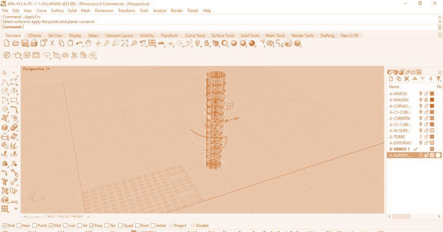The width and height of the screenshot is (443, 232).
Task: Click the Name column header in Layers
Action: pyautogui.click(x=394, y=87)
